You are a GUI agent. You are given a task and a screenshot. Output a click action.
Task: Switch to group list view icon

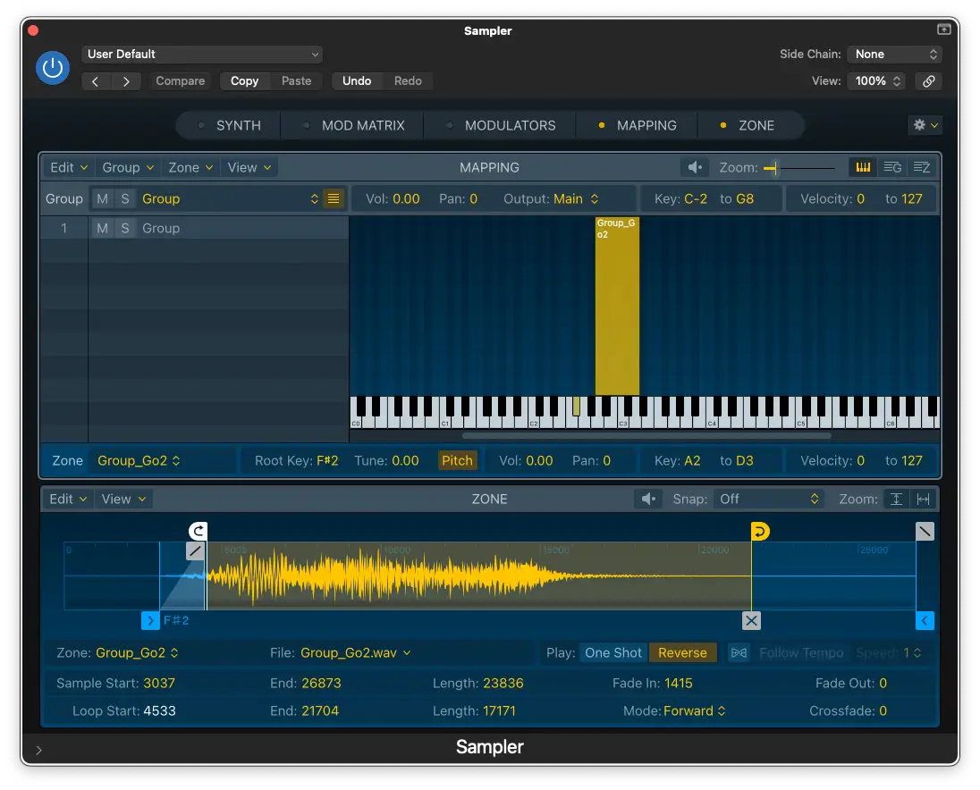coord(892,168)
